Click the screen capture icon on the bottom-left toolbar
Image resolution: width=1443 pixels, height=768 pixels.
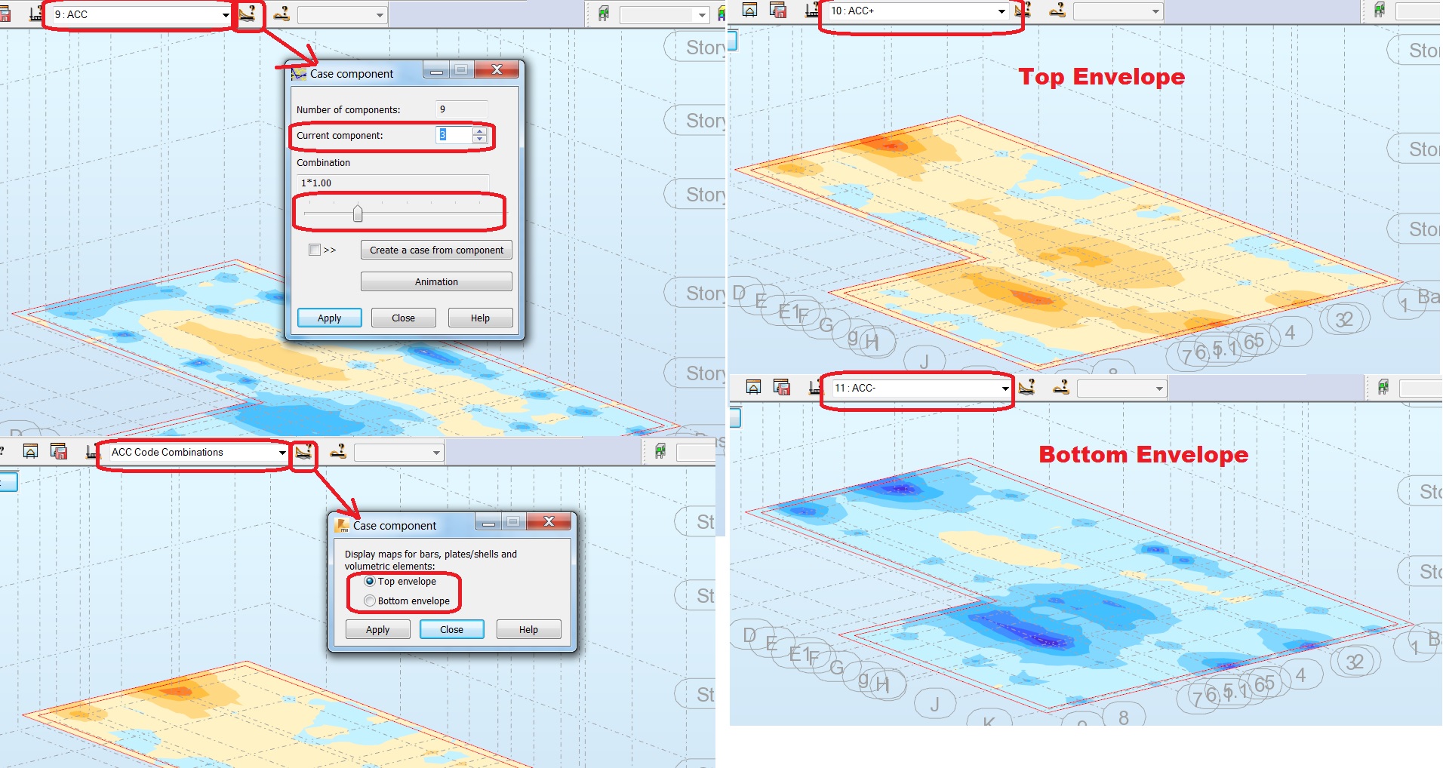(30, 451)
